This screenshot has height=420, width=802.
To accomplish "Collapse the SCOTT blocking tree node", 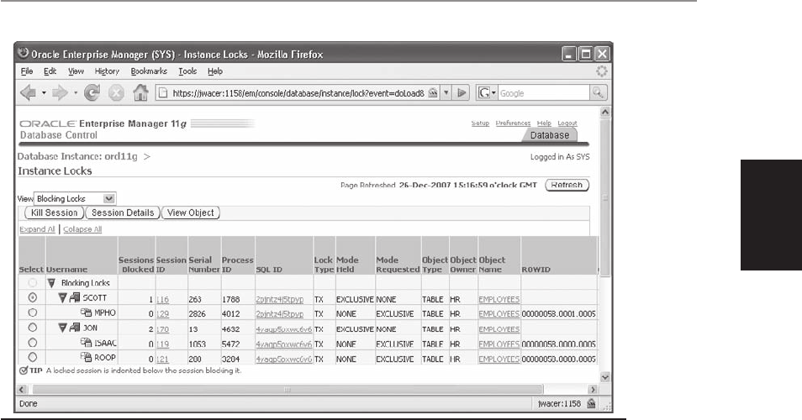I will point(62,298).
